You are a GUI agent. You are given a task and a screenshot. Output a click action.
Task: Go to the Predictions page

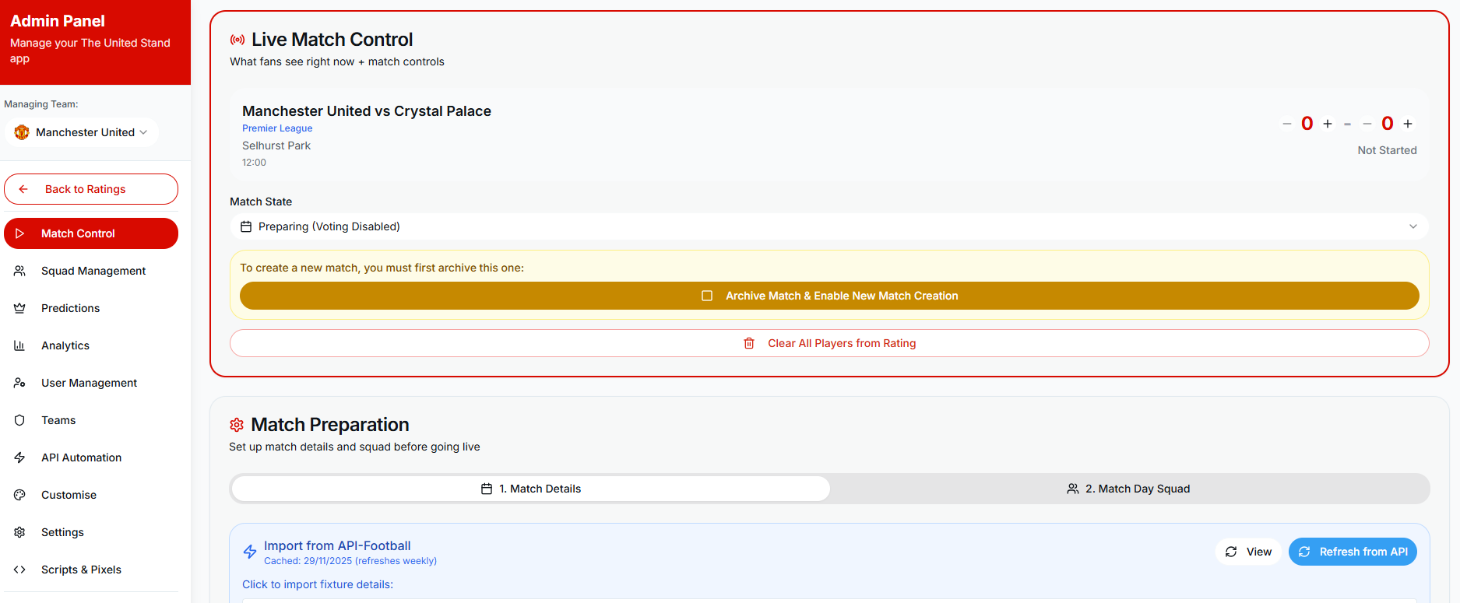pyautogui.click(x=91, y=308)
